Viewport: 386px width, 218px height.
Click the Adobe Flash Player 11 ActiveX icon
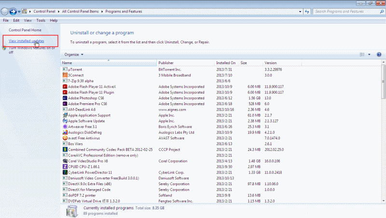[65, 87]
